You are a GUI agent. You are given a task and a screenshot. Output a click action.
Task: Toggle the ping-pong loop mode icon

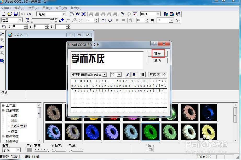[104, 20]
